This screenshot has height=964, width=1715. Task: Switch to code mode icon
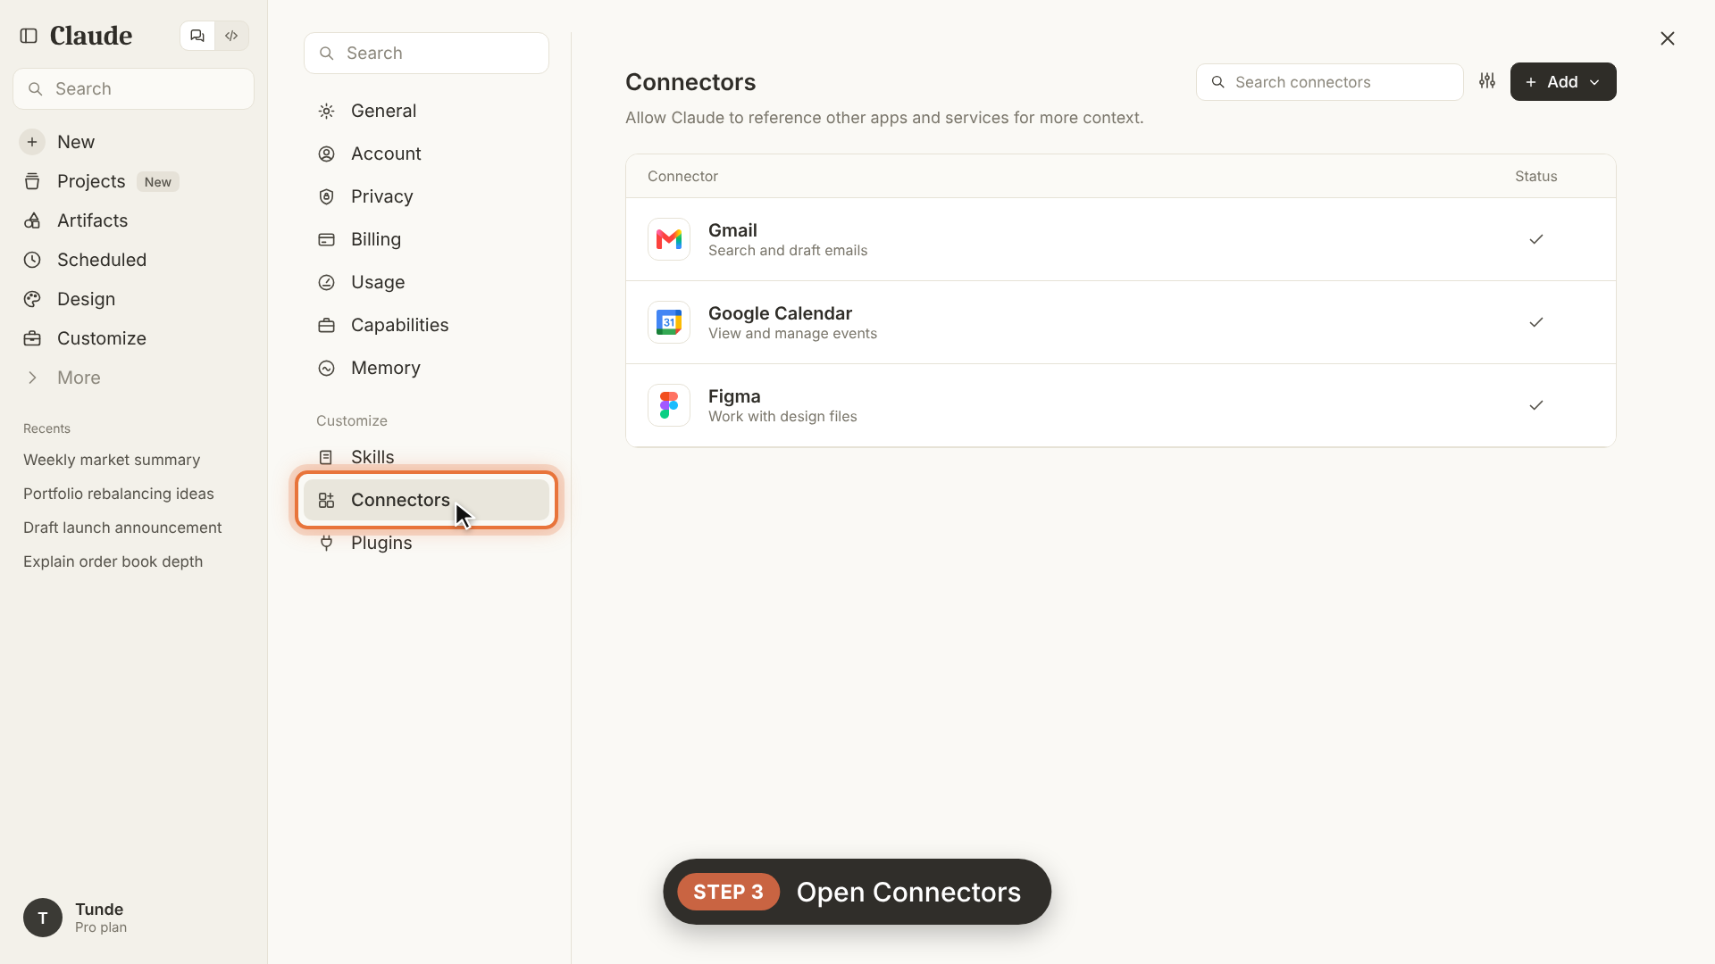click(x=231, y=36)
